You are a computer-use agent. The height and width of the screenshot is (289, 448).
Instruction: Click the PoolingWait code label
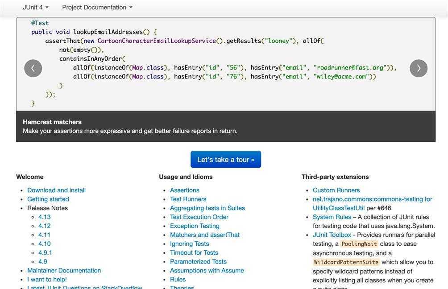pyautogui.click(x=359, y=244)
